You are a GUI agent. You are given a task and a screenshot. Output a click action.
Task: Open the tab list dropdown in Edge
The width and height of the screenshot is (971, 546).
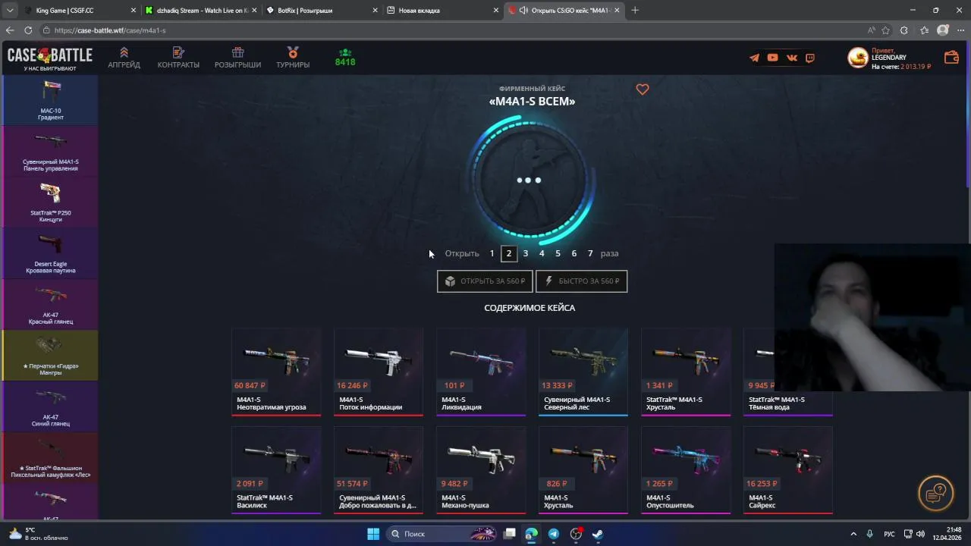11,11
